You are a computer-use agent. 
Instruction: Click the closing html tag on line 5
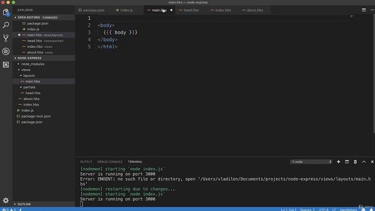click(x=107, y=47)
